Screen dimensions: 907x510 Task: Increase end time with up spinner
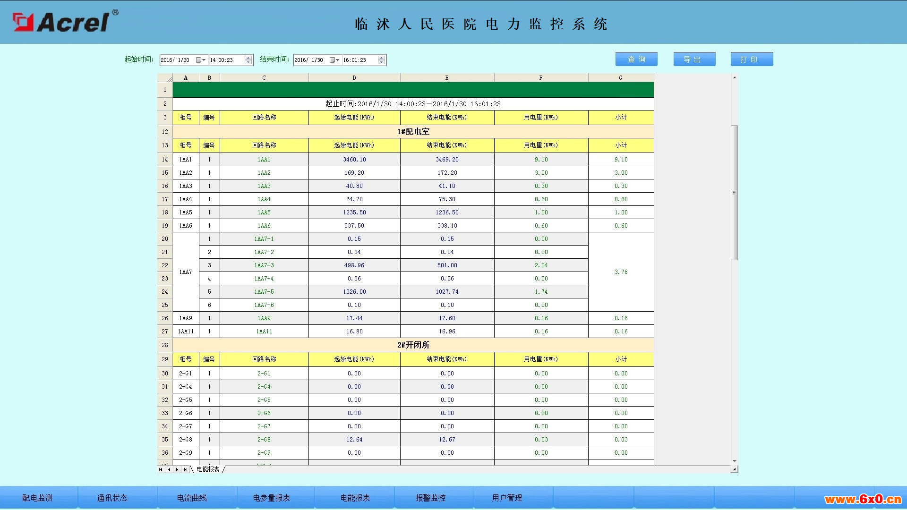click(x=382, y=58)
